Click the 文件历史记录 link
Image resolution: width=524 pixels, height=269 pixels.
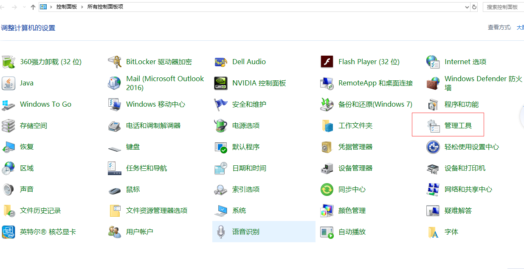(x=40, y=210)
